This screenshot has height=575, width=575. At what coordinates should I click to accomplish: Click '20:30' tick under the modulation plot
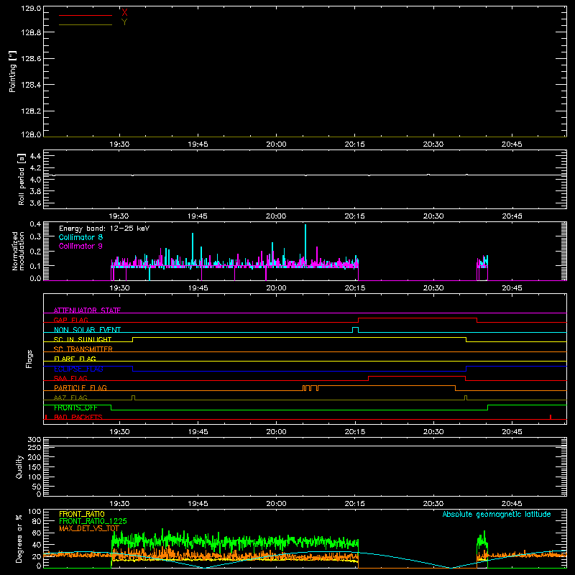coord(433,288)
